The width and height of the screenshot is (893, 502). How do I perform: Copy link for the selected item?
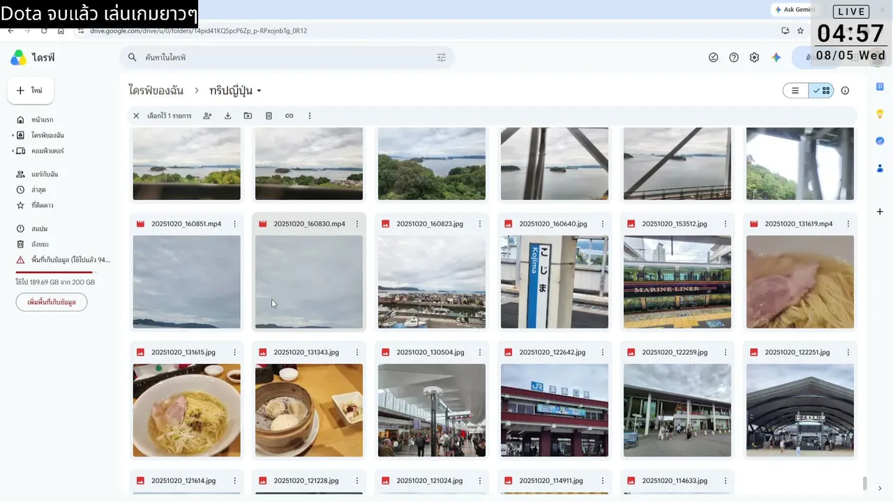point(289,116)
